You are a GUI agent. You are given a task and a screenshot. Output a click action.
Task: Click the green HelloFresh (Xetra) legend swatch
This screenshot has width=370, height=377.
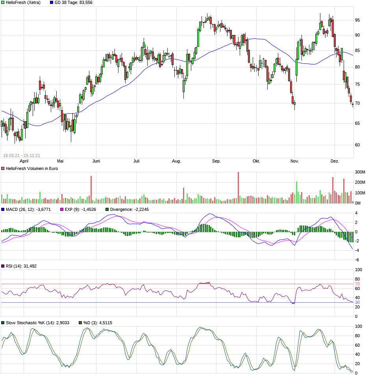click(x=3, y=3)
